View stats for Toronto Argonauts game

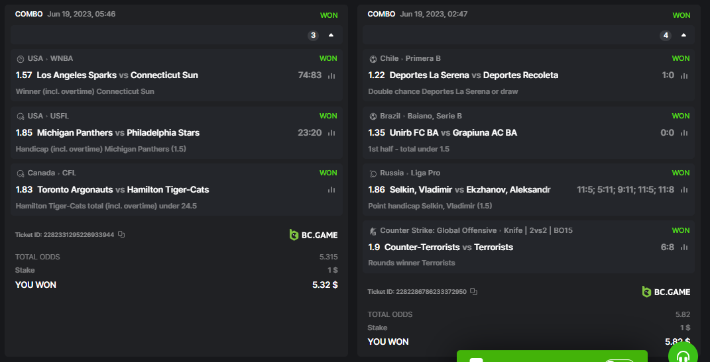click(331, 190)
